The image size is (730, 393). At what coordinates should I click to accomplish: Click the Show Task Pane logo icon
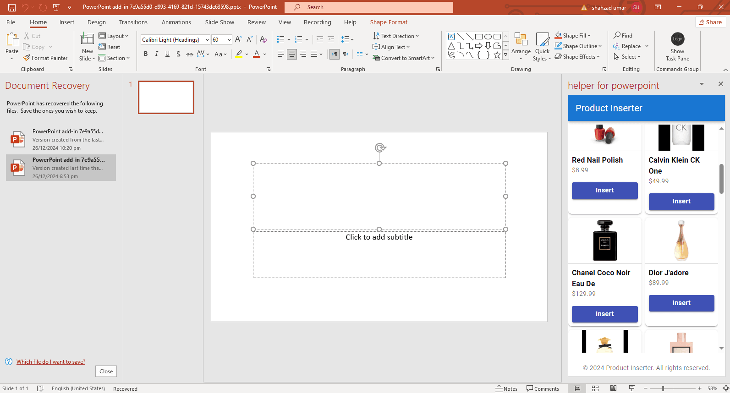[x=677, y=39]
